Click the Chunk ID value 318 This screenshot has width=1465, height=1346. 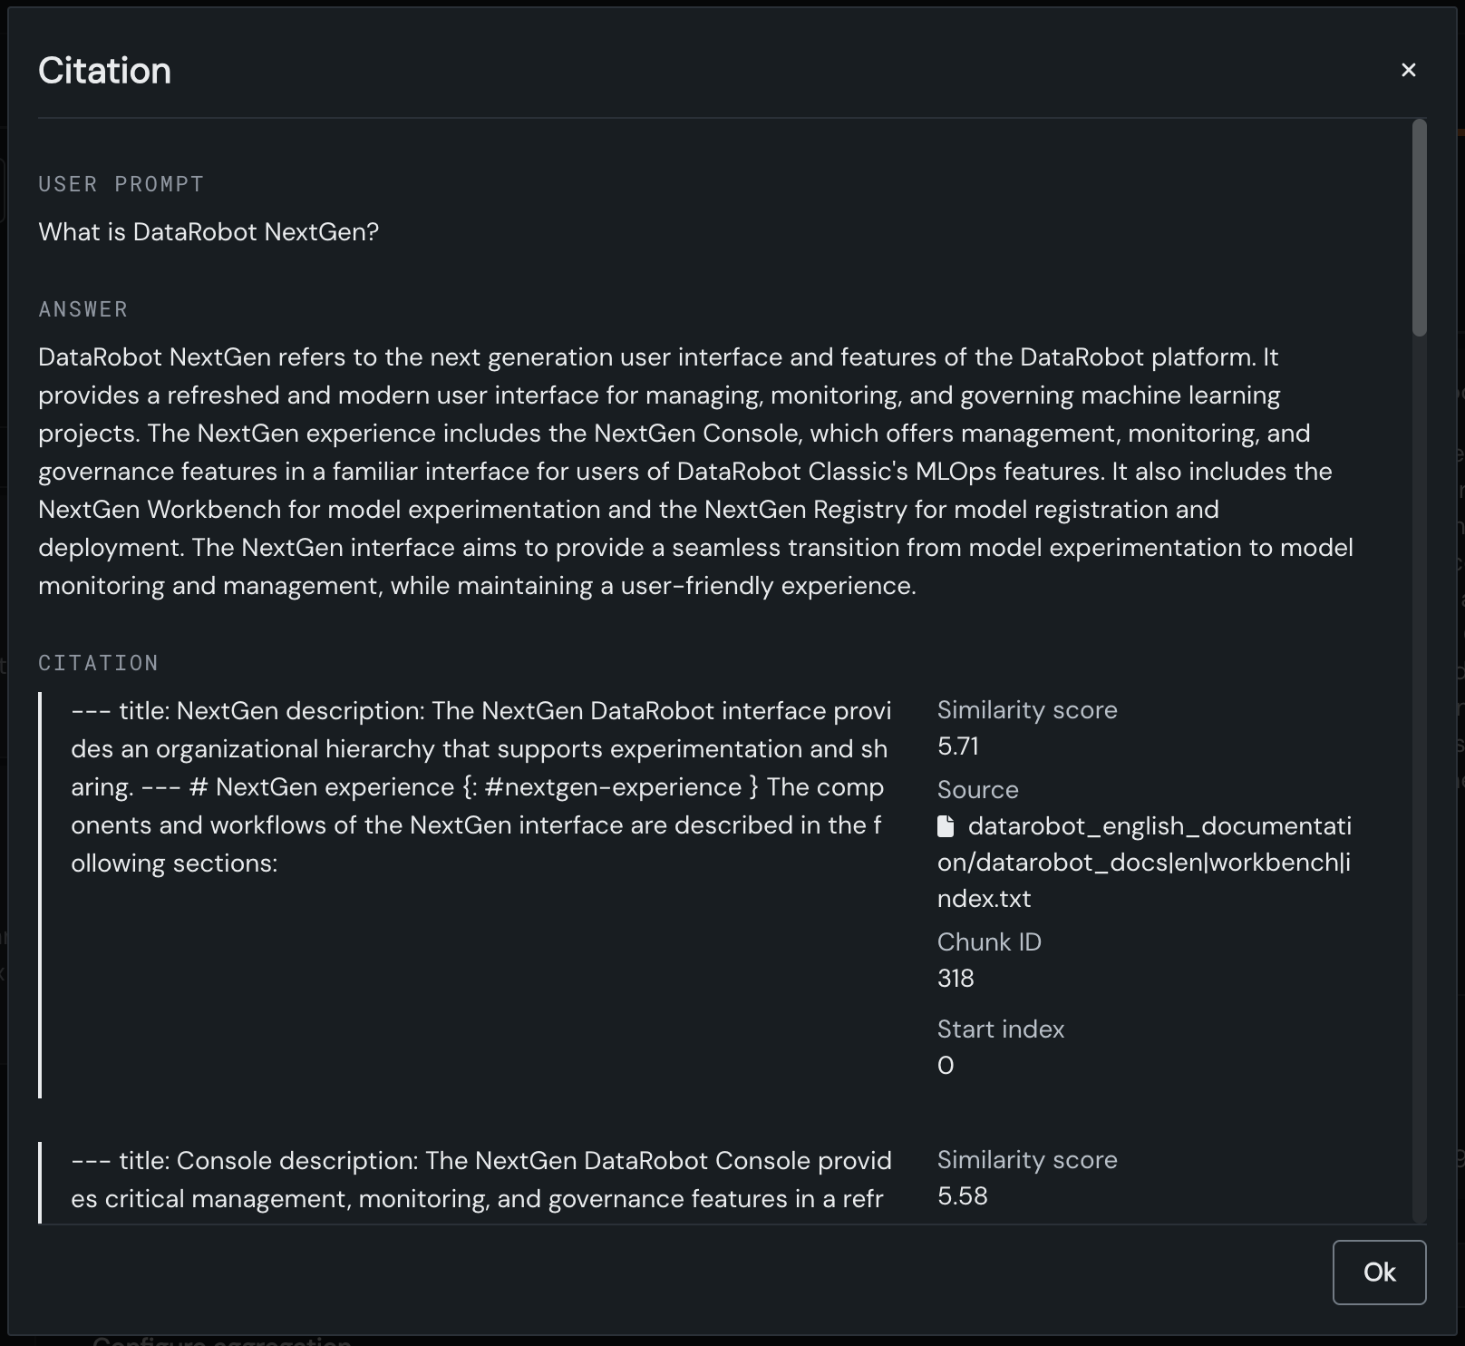956,979
